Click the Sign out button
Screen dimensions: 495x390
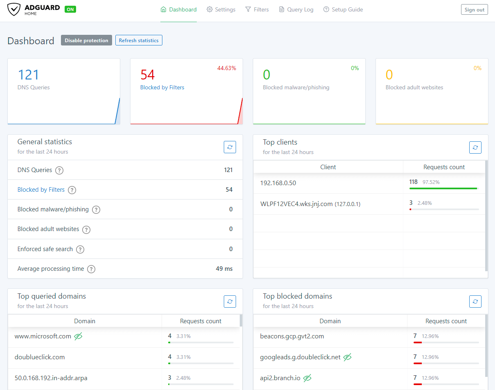[x=474, y=10]
